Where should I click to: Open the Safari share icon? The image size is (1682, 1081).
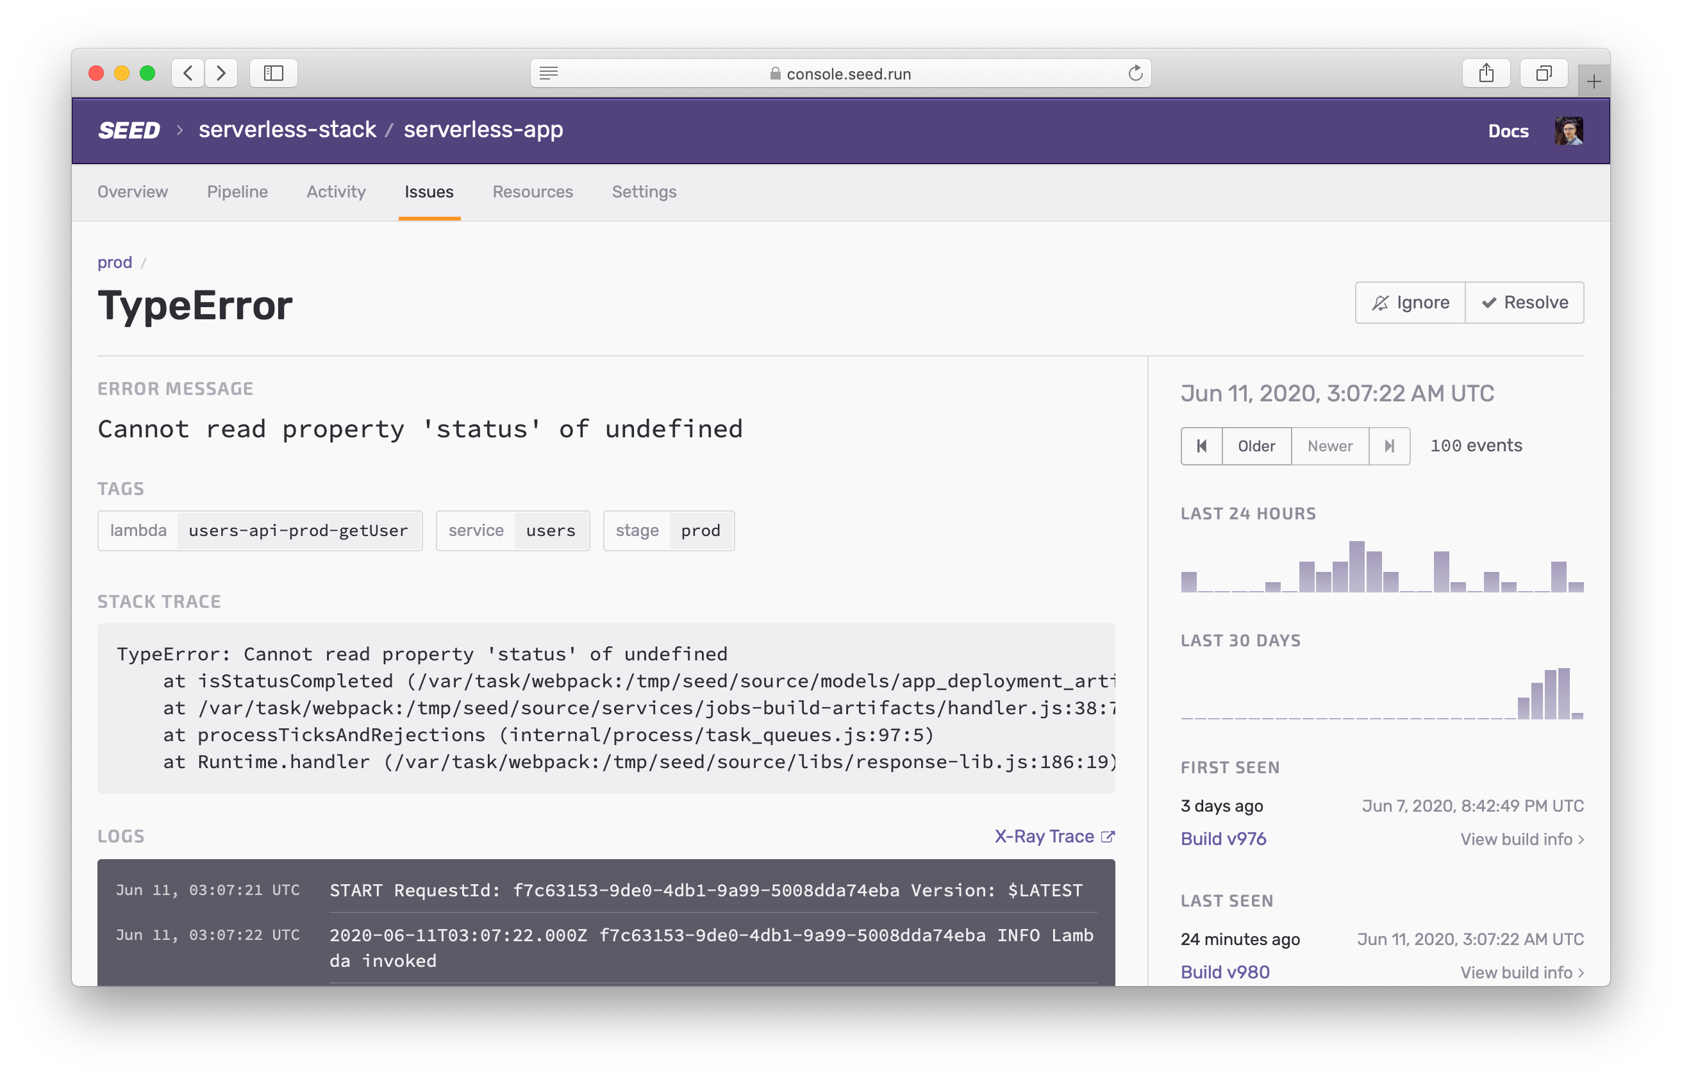click(x=1485, y=73)
